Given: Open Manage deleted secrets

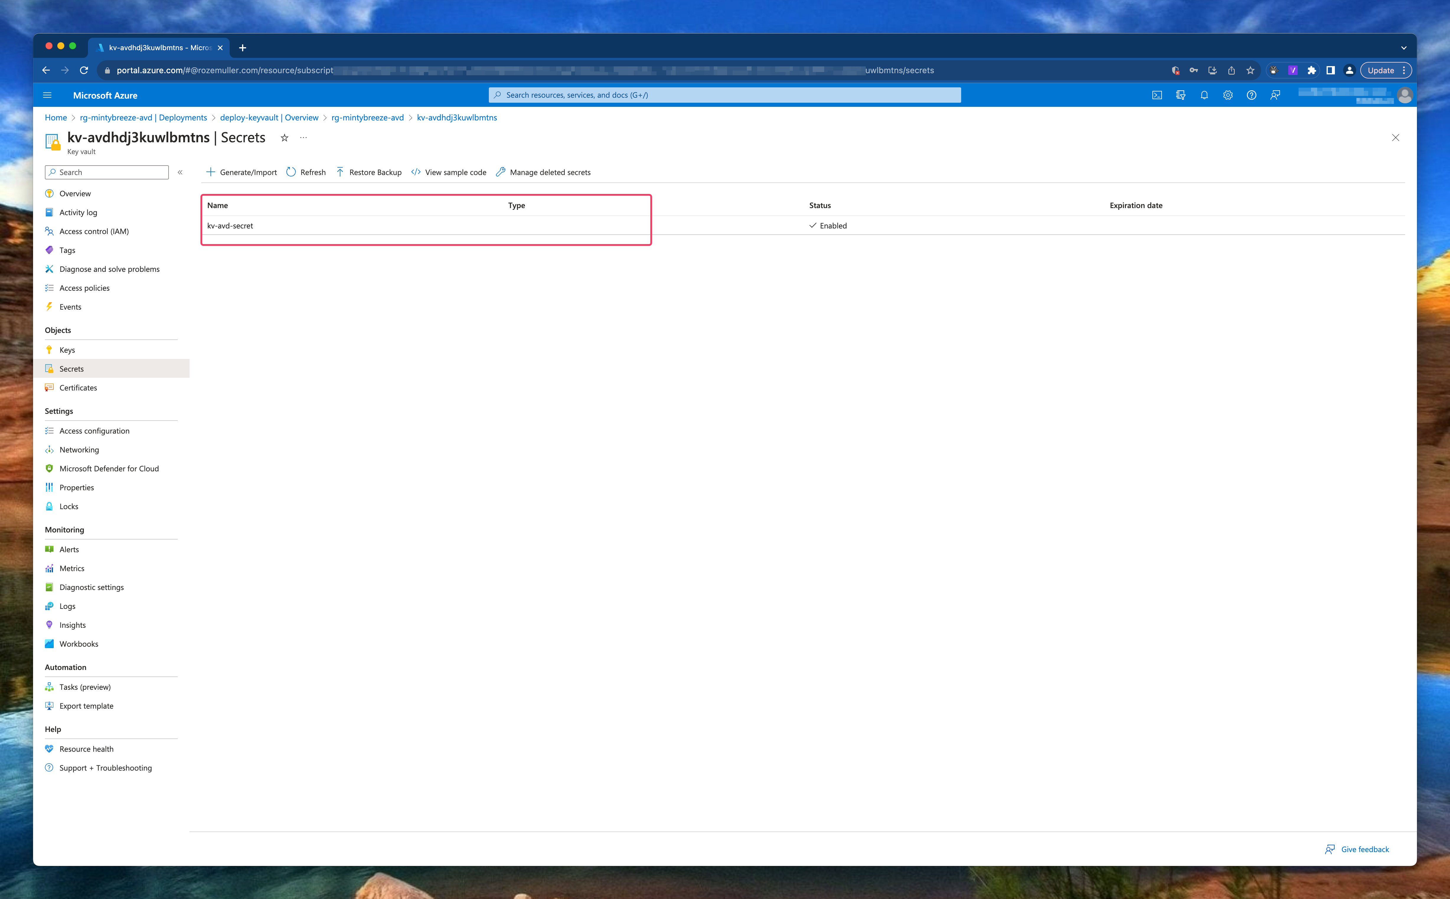Looking at the screenshot, I should [x=543, y=172].
